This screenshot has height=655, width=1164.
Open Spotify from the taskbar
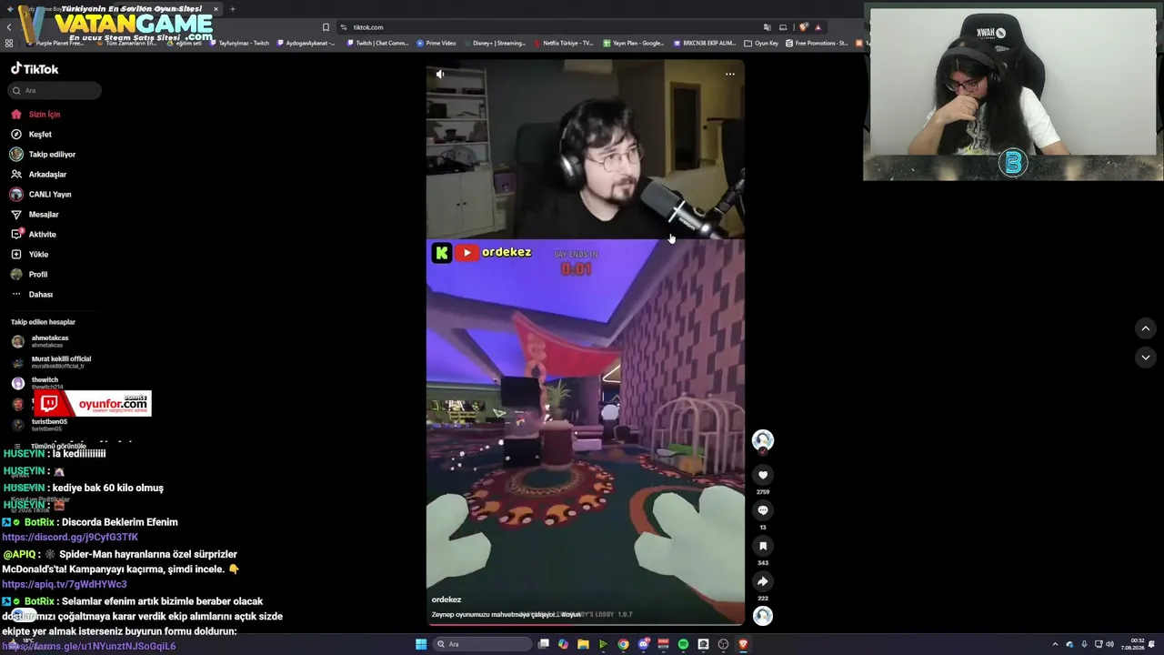tap(683, 644)
